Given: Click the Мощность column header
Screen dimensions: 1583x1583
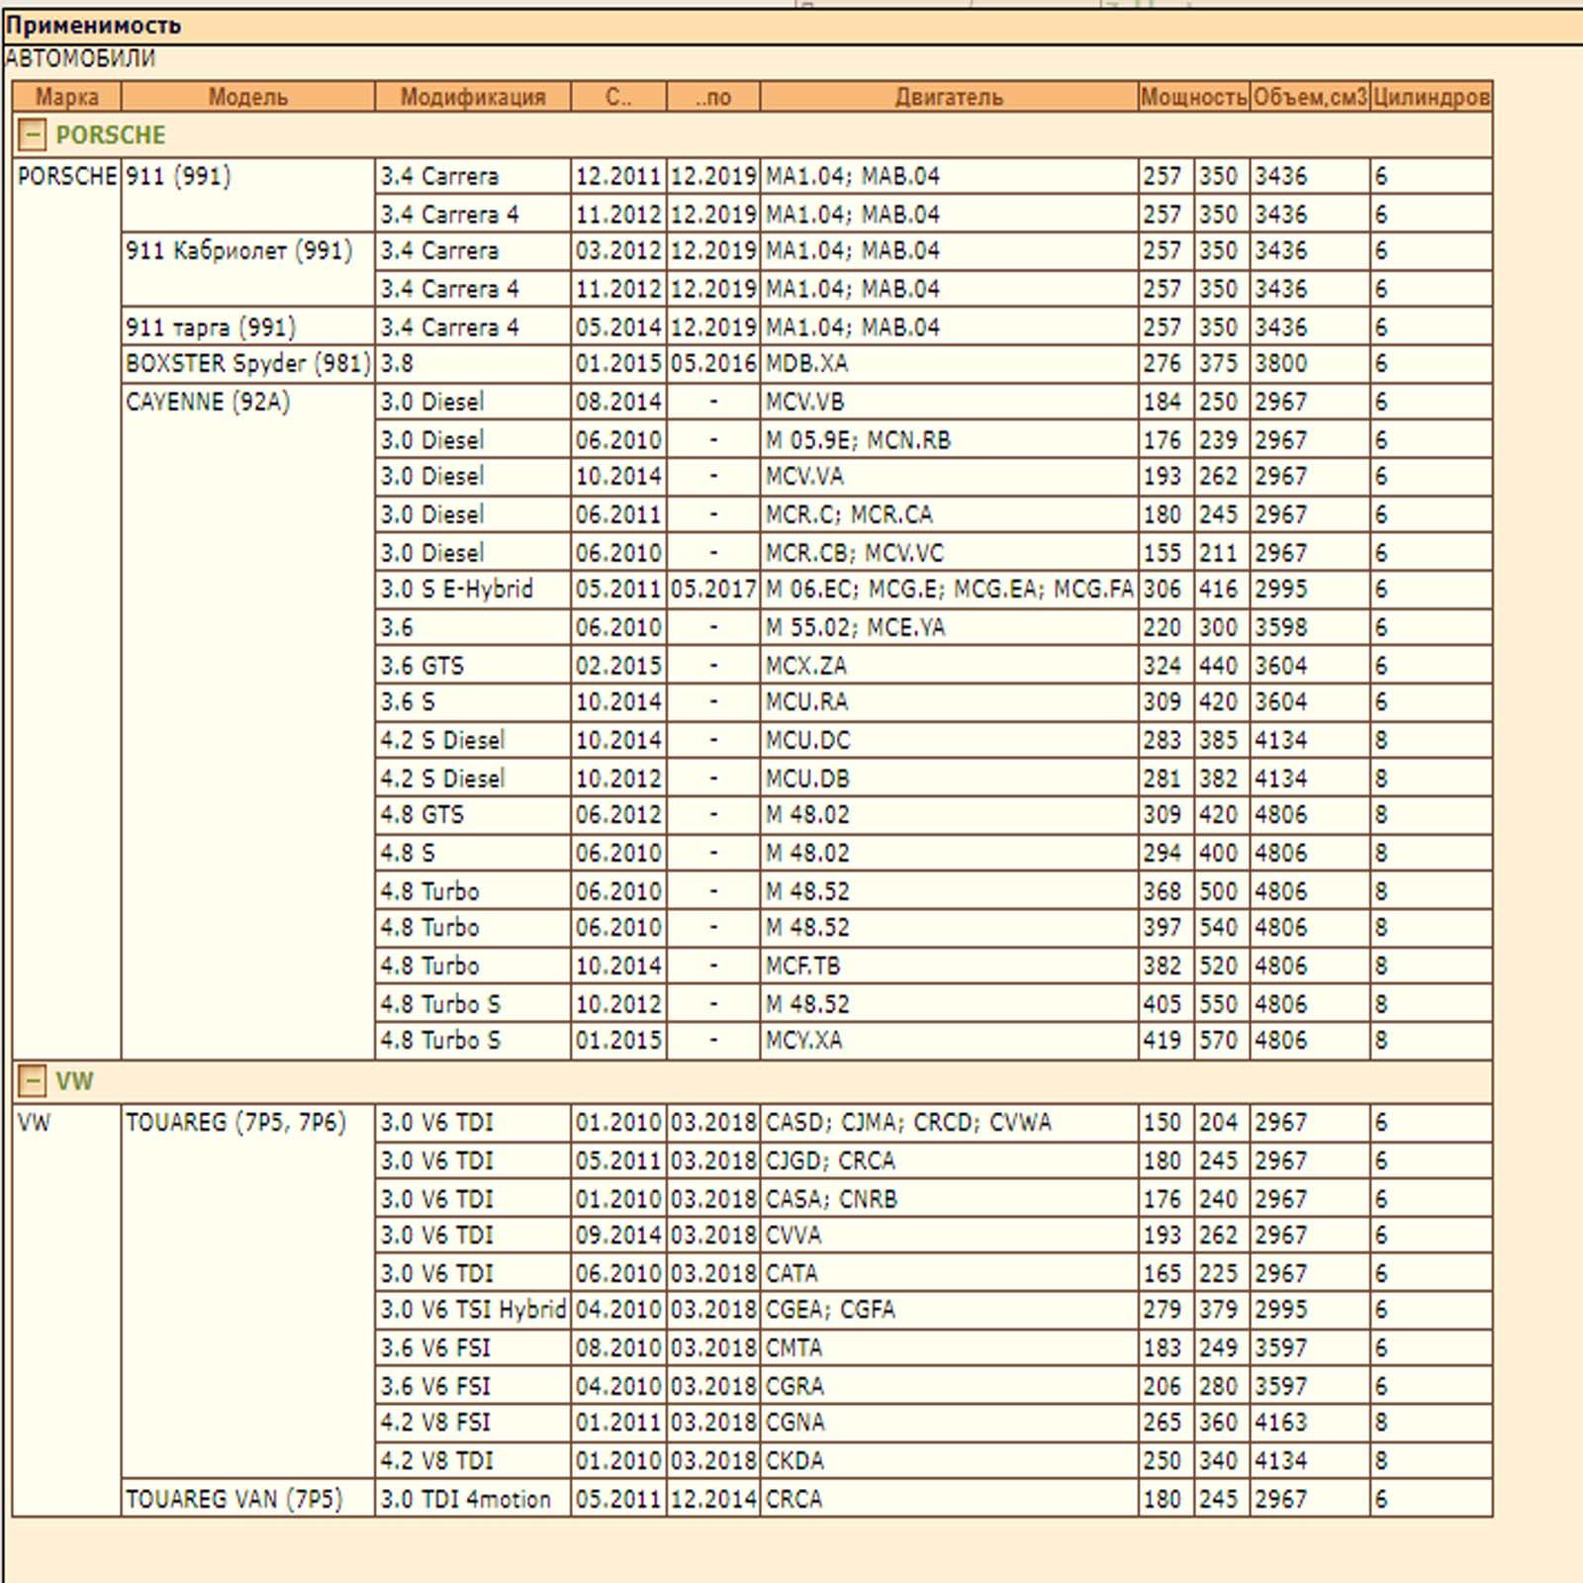Looking at the screenshot, I should [x=1193, y=97].
